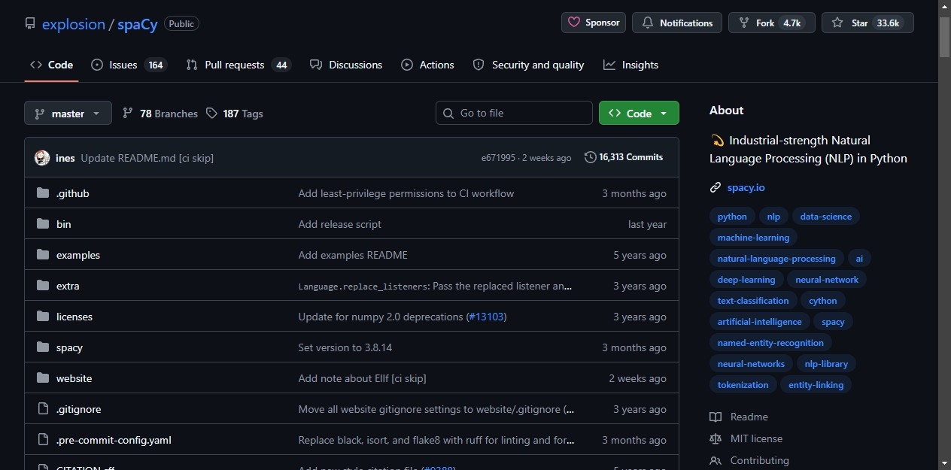Select the natural-language-processing topic tag
The image size is (951, 470).
click(776, 259)
